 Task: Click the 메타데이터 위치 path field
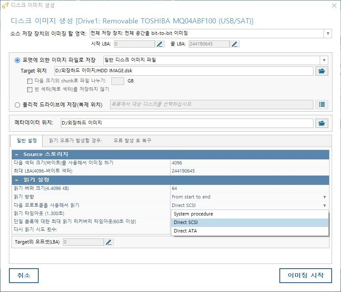pyautogui.click(x=187, y=123)
